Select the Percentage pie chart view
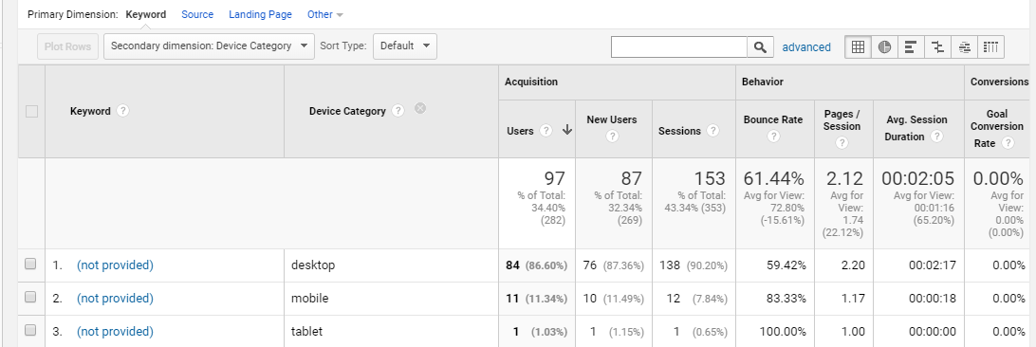The height and width of the screenshot is (347, 1036). pos(884,46)
